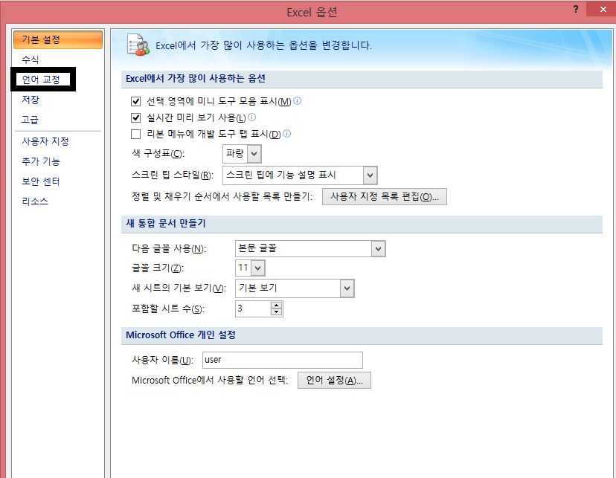
Task: Toggle 실시간 미리 보기 사용 checkbox
Action: (x=135, y=117)
